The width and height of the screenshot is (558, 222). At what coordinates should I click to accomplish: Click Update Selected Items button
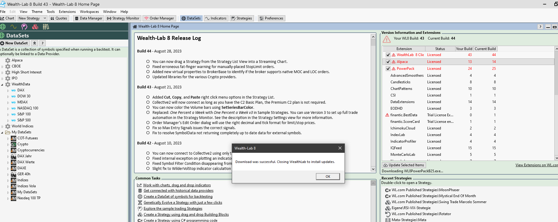(x=403, y=165)
